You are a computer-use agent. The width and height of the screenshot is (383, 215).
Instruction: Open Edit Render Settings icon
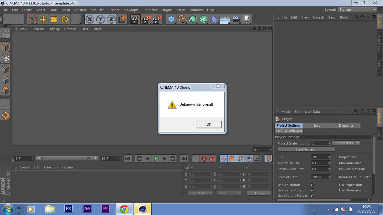pyautogui.click(x=157, y=19)
